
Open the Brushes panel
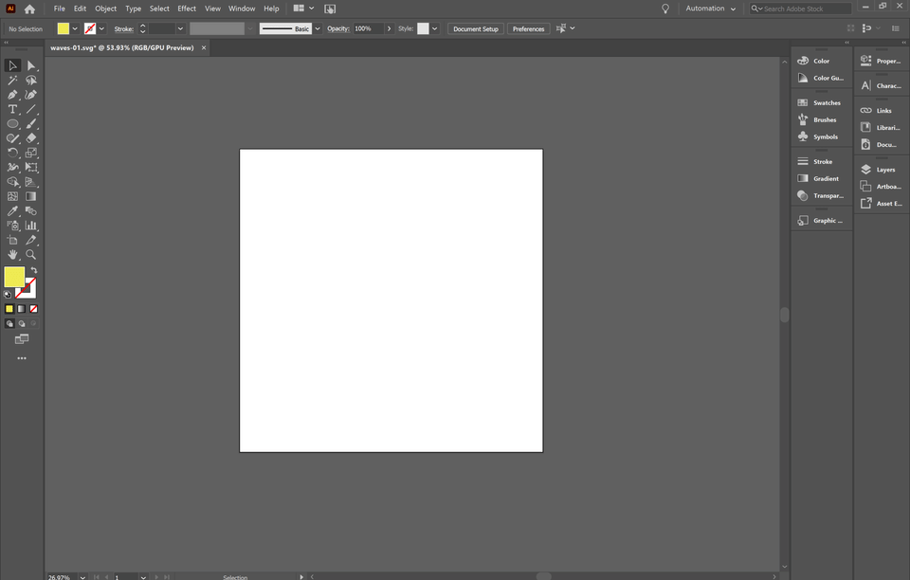(x=821, y=119)
